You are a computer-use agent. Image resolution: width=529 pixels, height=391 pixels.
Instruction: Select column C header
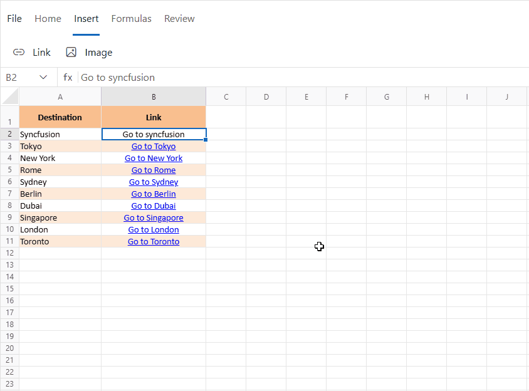pos(226,96)
